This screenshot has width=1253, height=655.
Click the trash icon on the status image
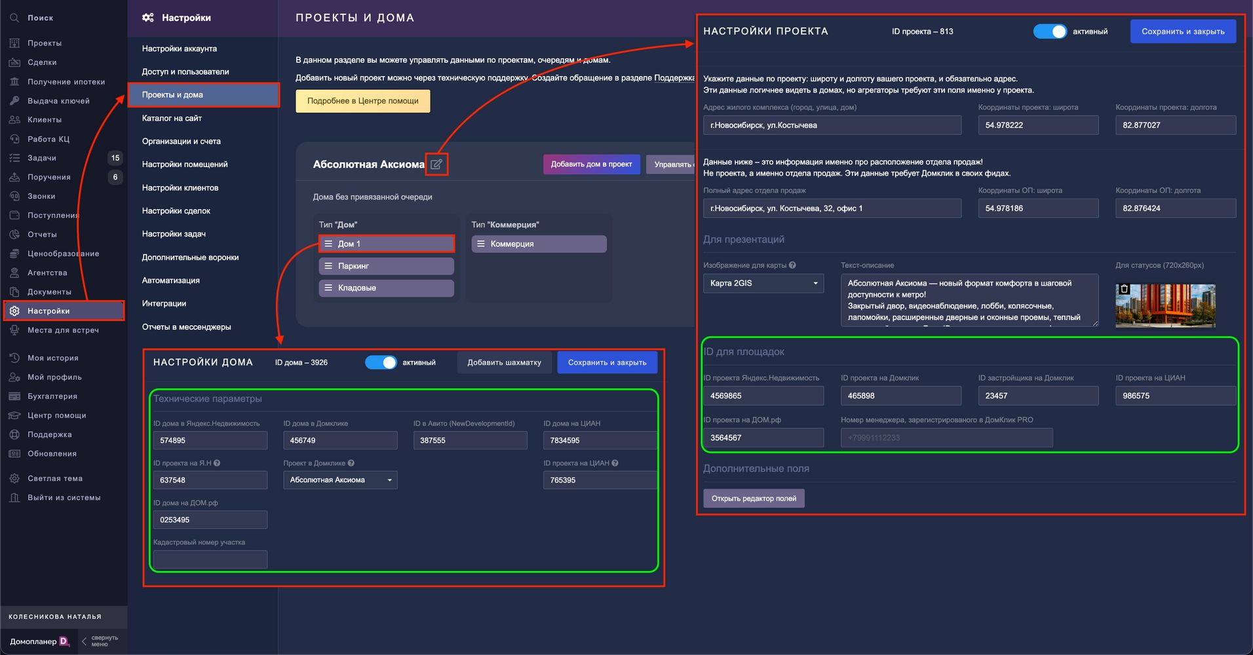tap(1125, 289)
